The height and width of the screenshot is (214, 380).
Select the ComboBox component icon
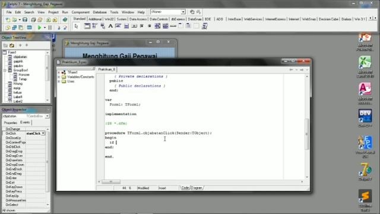click(x=165, y=26)
